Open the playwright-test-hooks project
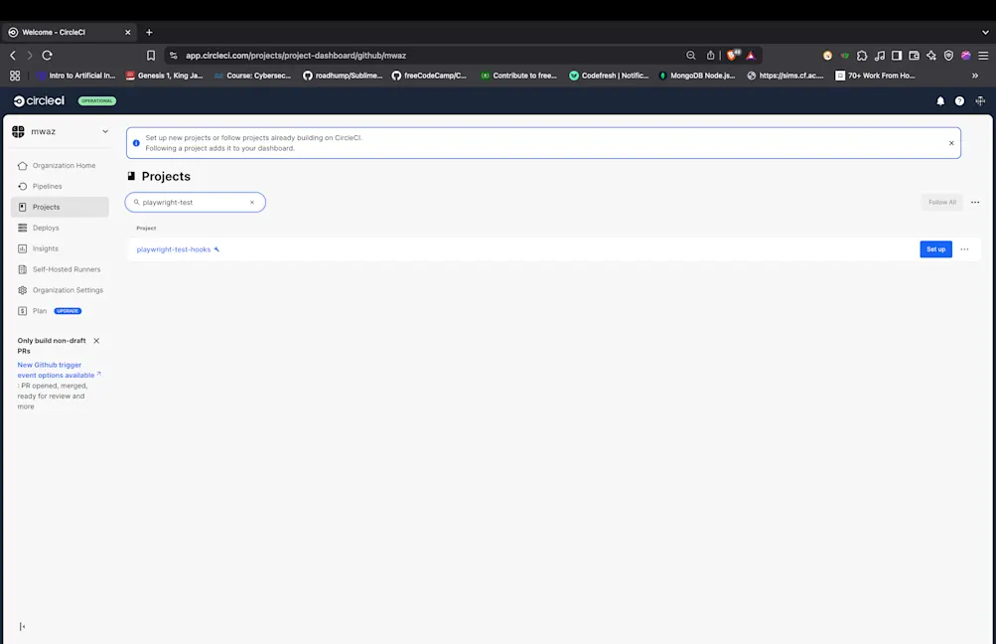 (174, 249)
